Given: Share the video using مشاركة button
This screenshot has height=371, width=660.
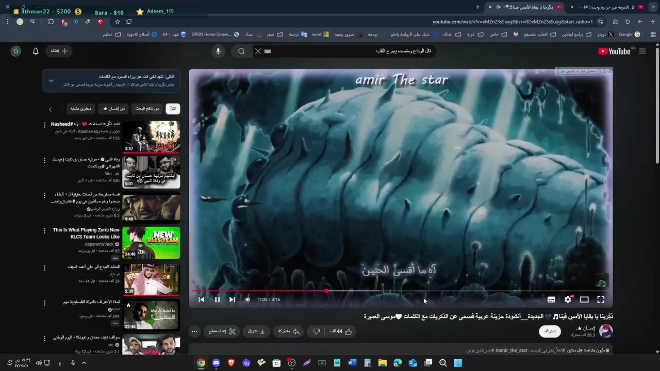Looking at the screenshot, I should pos(289,331).
